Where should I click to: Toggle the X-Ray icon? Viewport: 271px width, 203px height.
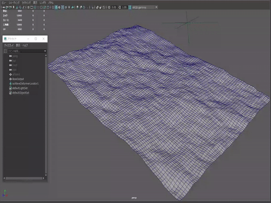point(97,7)
